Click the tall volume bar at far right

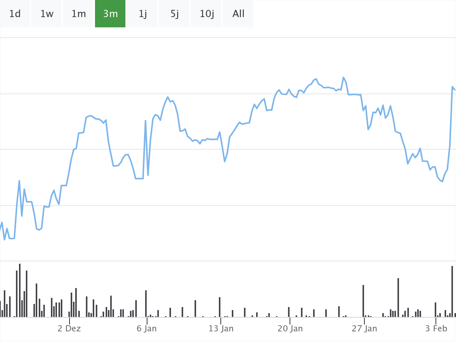pos(452,291)
